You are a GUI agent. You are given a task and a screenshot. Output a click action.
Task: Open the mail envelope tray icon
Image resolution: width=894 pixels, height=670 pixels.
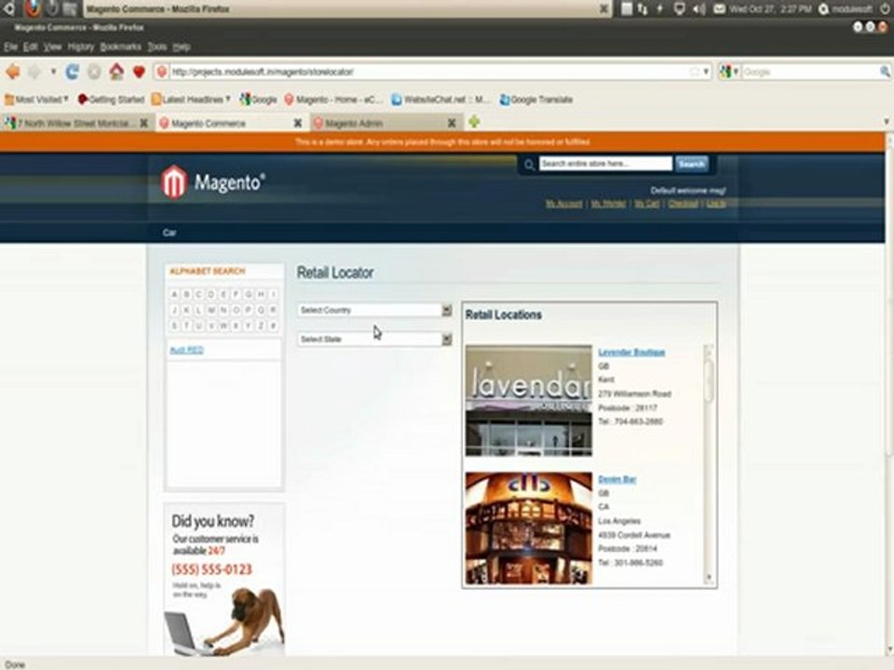[720, 8]
